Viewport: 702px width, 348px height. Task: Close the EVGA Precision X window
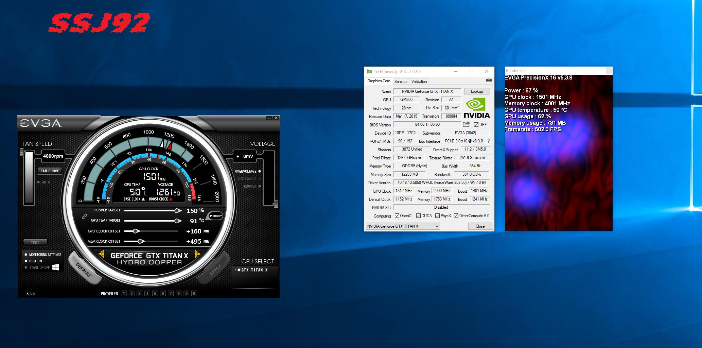[x=276, y=118]
